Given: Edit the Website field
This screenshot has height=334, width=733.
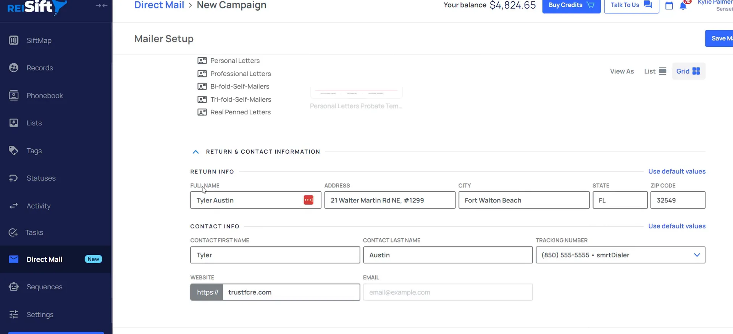Looking at the screenshot, I should click(x=291, y=292).
